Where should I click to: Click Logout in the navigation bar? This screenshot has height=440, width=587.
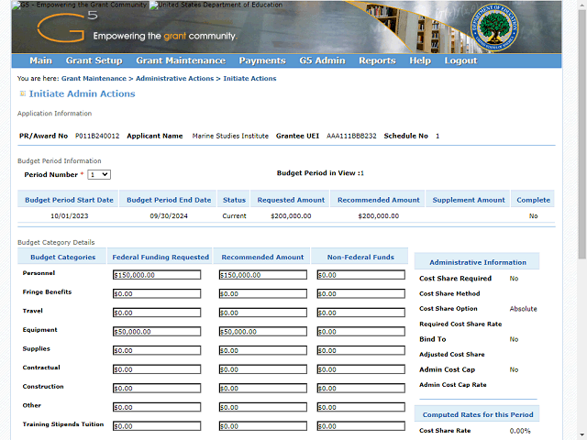pyautogui.click(x=460, y=61)
